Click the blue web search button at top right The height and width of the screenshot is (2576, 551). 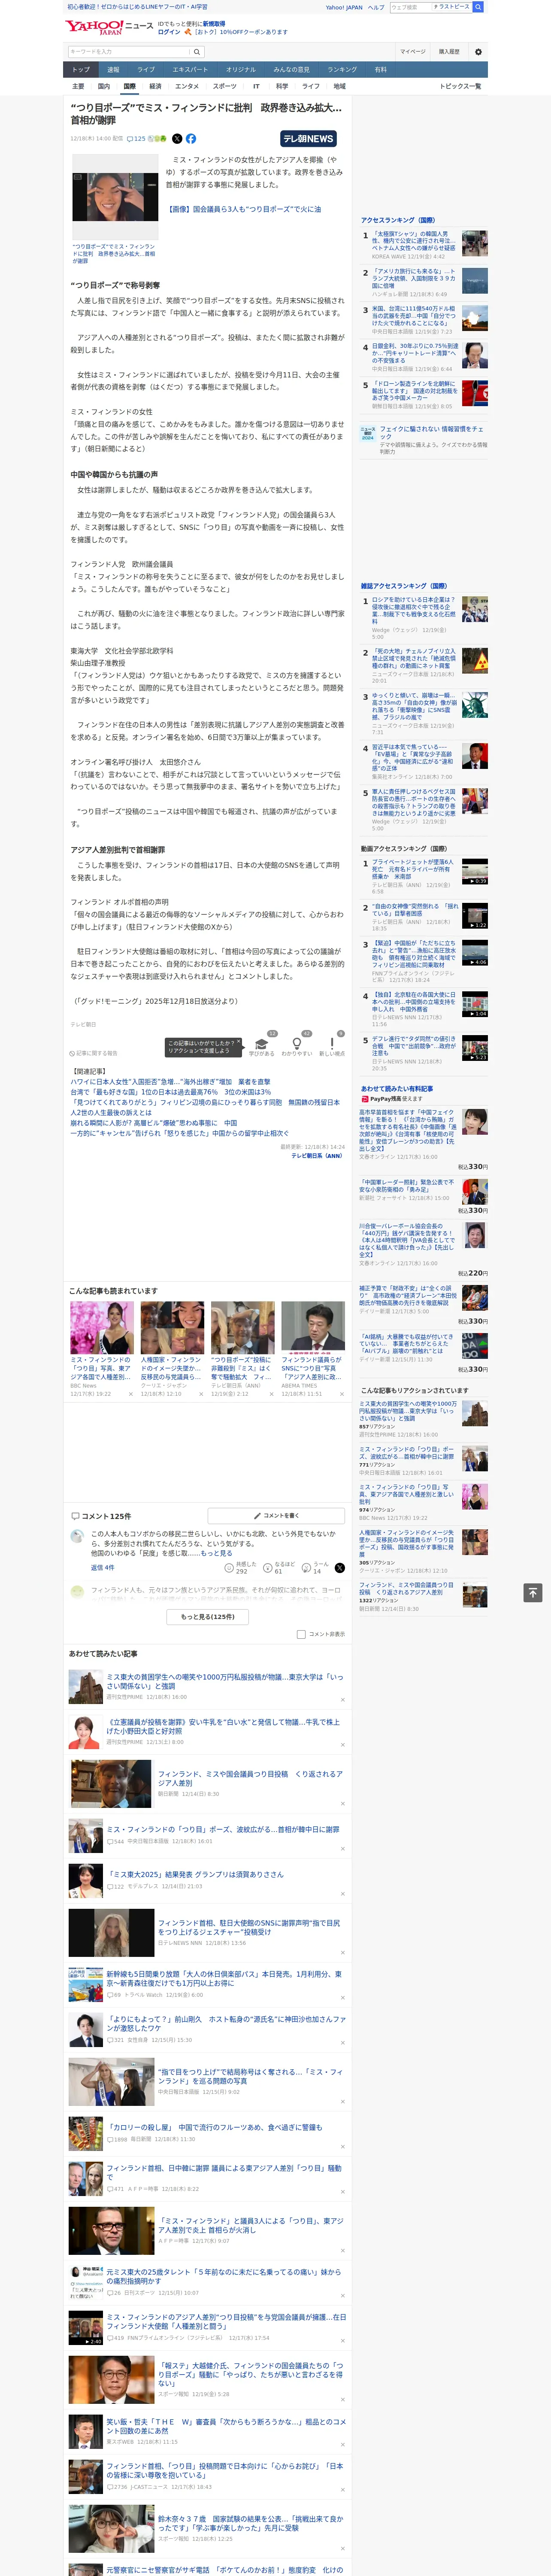coord(478,7)
